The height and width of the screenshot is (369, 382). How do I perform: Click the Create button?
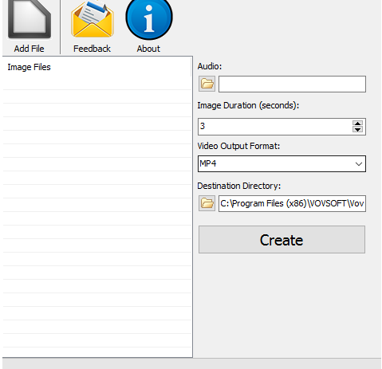[x=282, y=240]
